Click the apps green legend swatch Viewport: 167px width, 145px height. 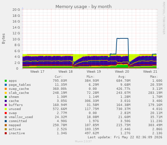(x=6, y=81)
